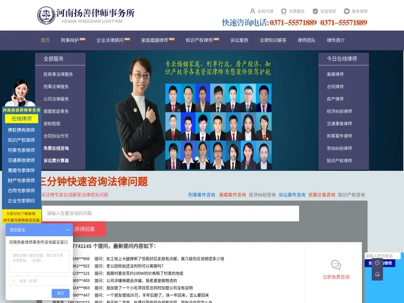Click 企业专家顾问 in the floating sidebar
Image resolution: width=404 pixels, height=303 pixels.
coord(21,201)
